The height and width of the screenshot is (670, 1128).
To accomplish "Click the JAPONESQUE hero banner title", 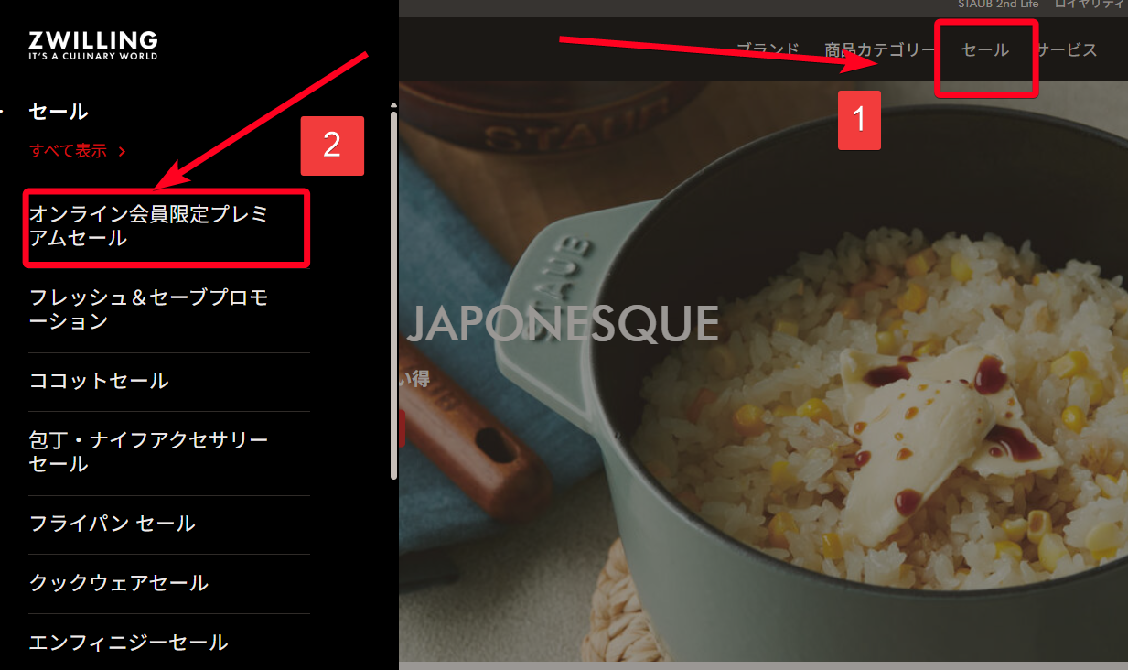I will coord(562,323).
